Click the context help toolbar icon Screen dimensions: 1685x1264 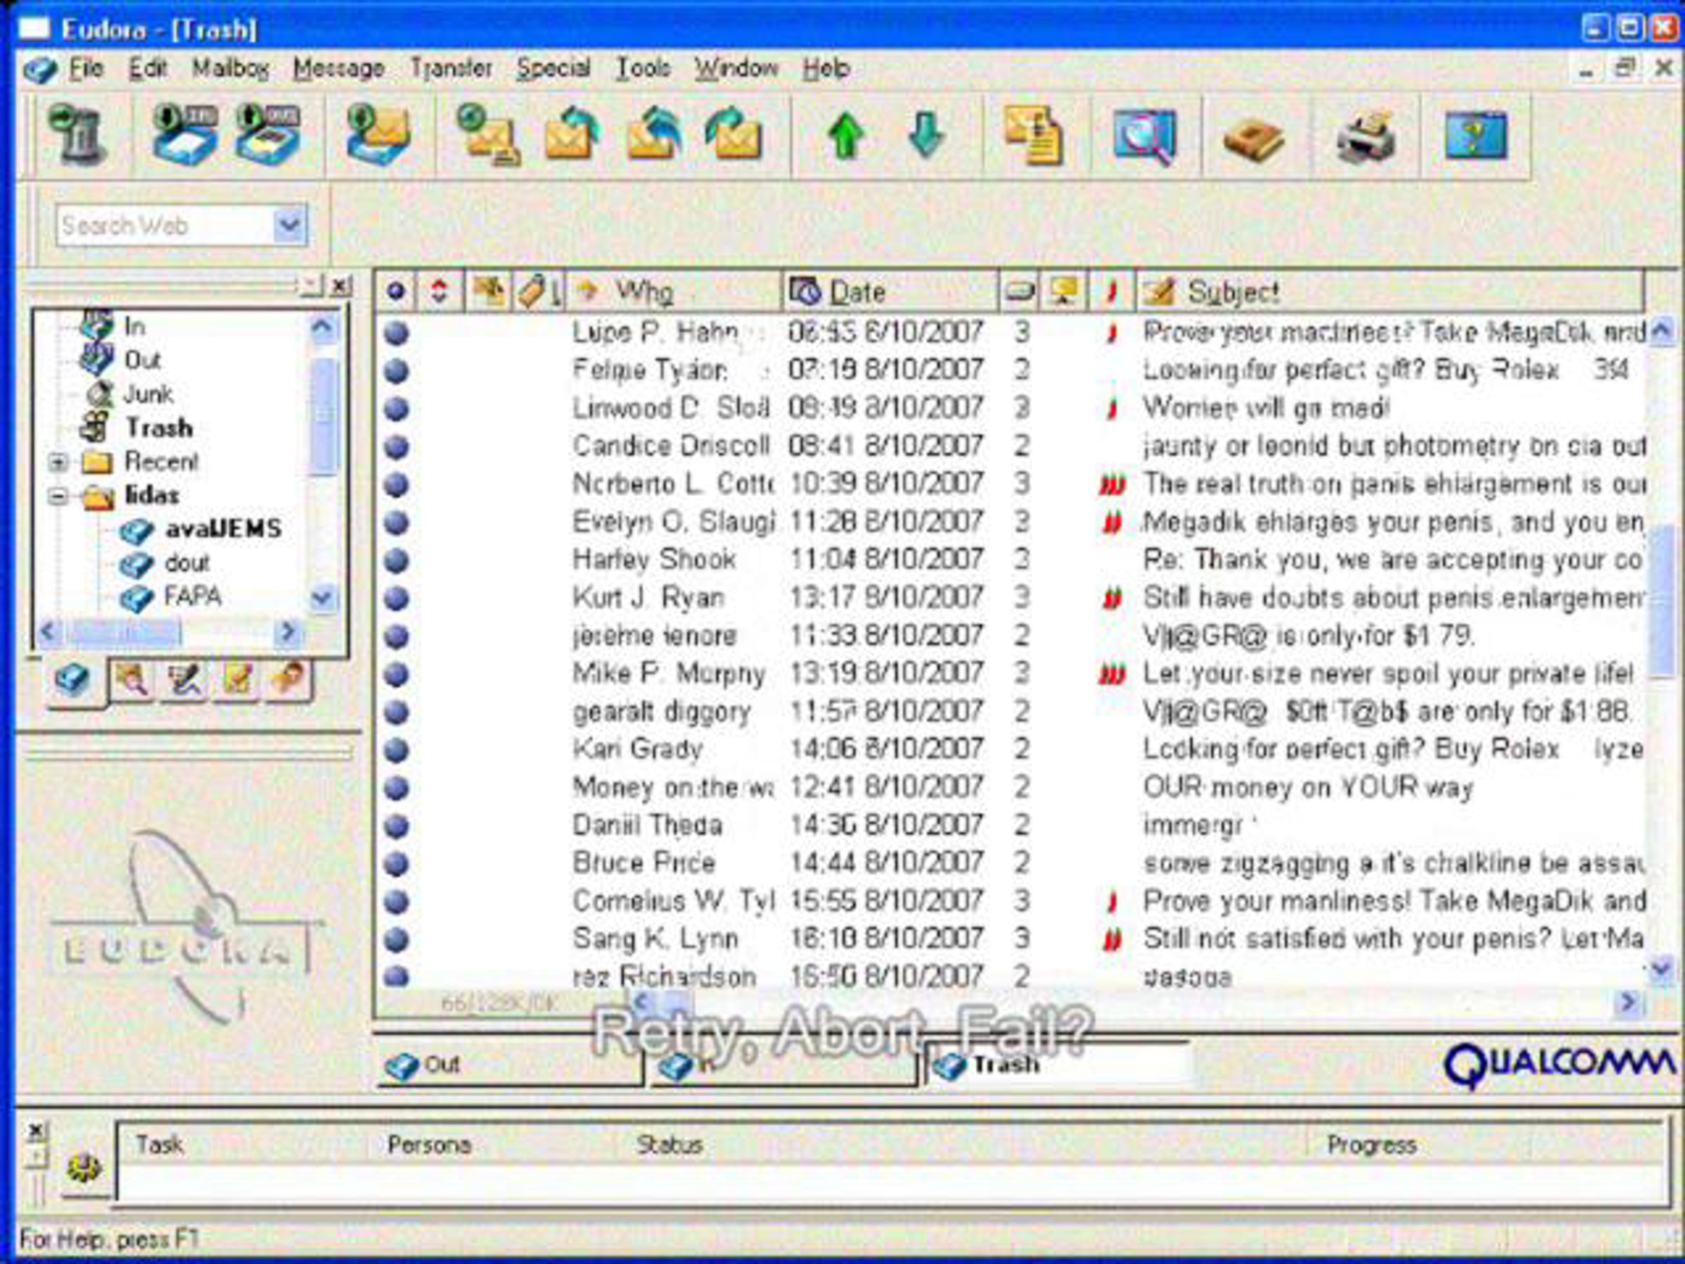point(1476,136)
